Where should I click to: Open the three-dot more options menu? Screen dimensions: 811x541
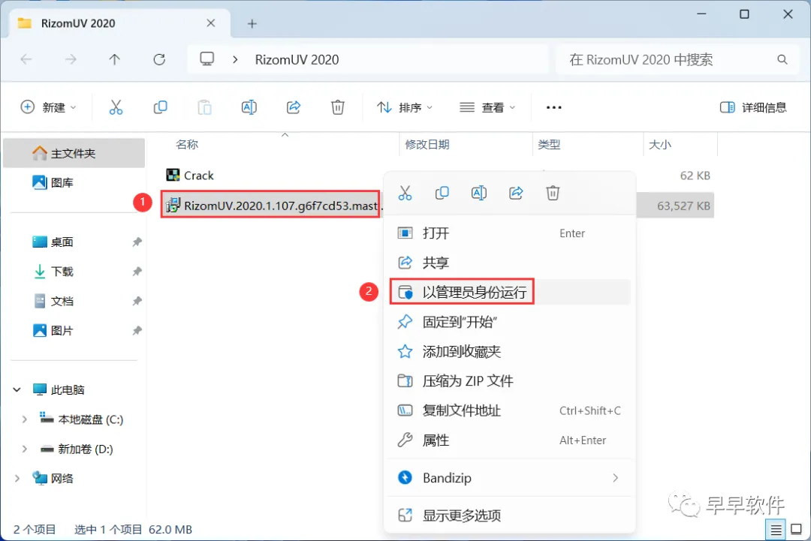553,107
